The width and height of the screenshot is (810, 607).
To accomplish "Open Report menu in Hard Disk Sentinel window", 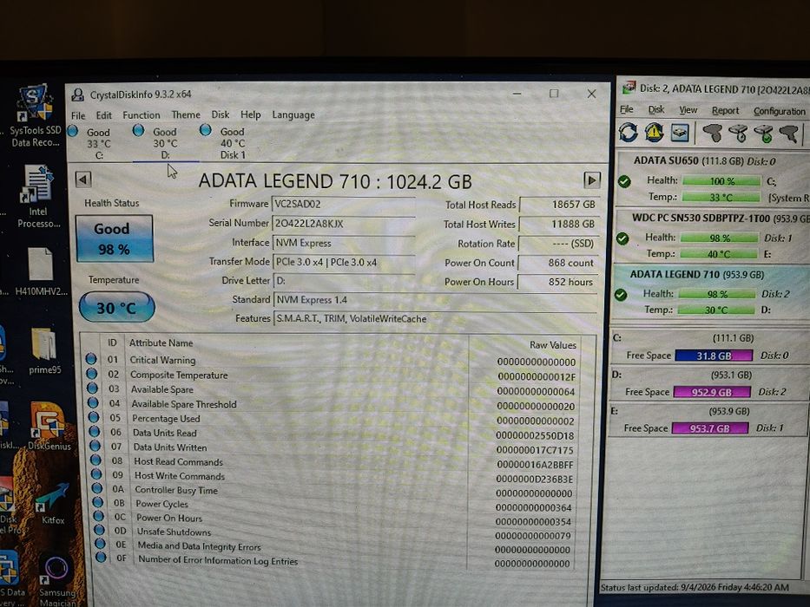I will pos(725,110).
